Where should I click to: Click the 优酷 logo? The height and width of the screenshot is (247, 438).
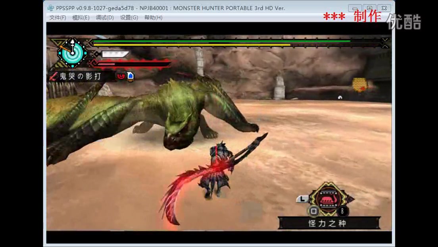pos(404,21)
